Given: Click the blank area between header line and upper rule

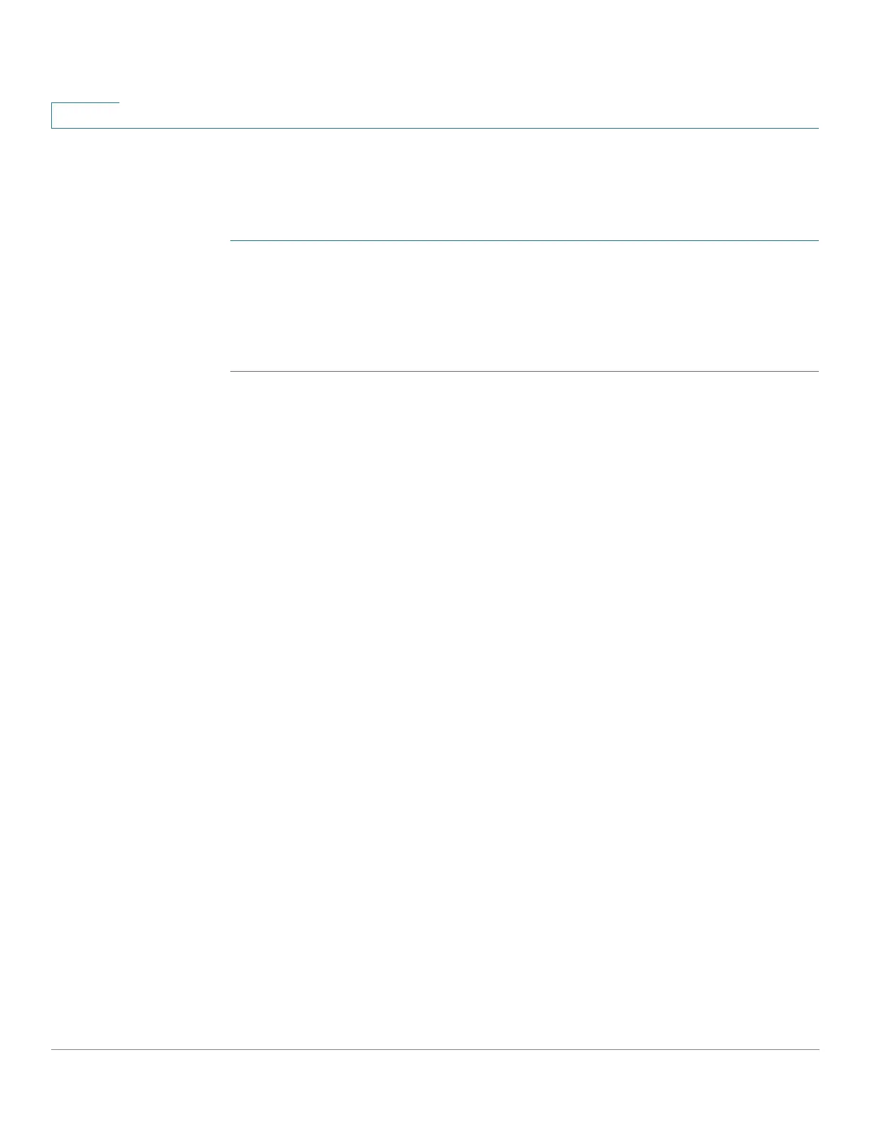Looking at the screenshot, I should 525,185.
